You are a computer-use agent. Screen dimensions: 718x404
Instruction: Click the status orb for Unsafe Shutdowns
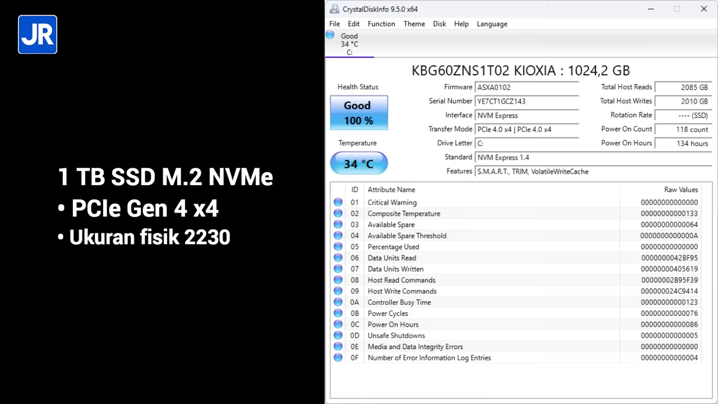pos(338,336)
